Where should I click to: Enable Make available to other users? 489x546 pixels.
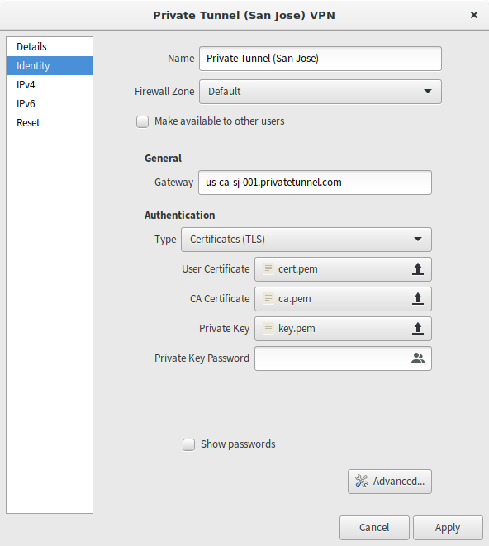point(142,121)
